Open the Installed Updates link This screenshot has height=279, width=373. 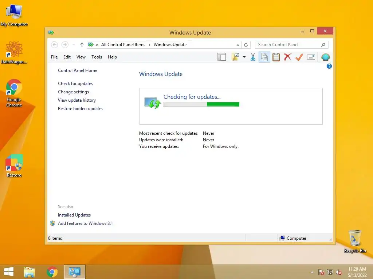tap(74, 215)
